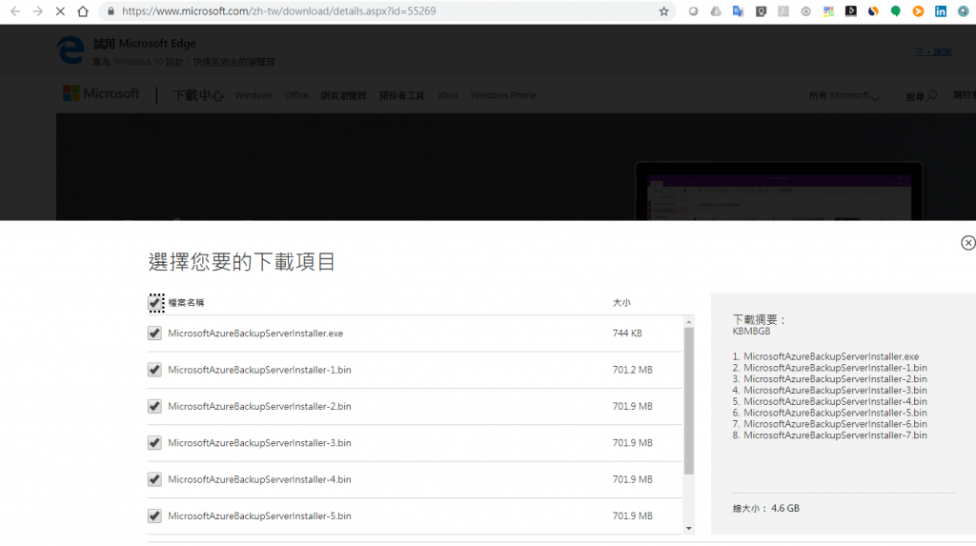Open the colorful number 10 extension icon
This screenshot has width=976, height=546.
[x=828, y=11]
